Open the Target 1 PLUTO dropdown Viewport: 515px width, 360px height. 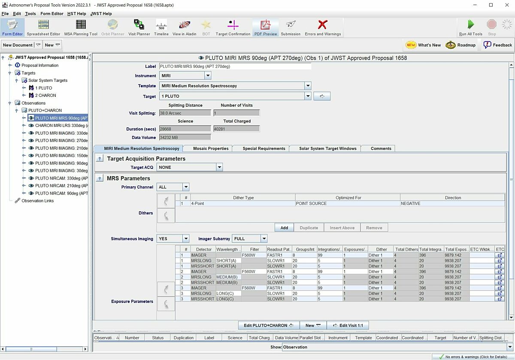[308, 96]
